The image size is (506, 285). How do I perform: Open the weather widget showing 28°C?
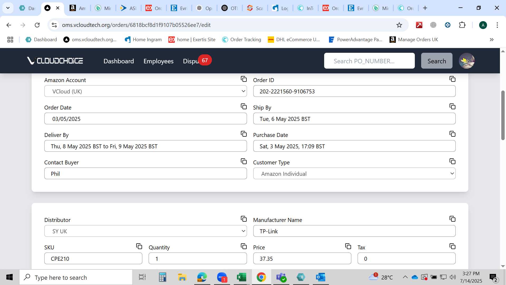click(381, 277)
